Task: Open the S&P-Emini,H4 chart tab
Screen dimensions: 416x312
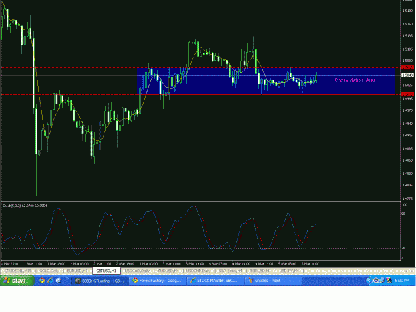Action: click(x=230, y=271)
